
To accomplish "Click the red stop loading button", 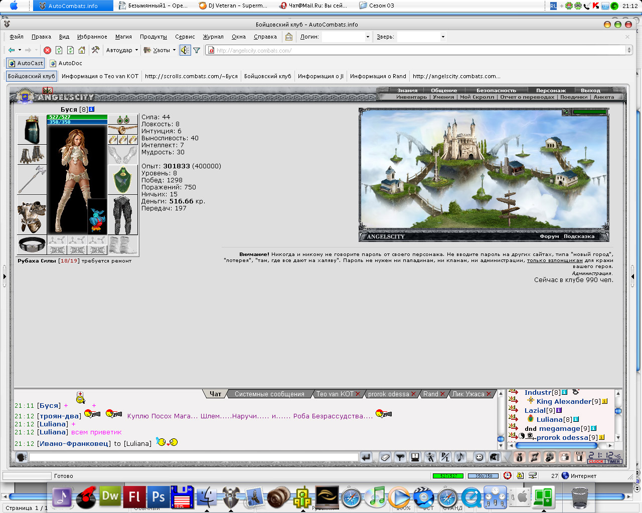I will pyautogui.click(x=47, y=50).
